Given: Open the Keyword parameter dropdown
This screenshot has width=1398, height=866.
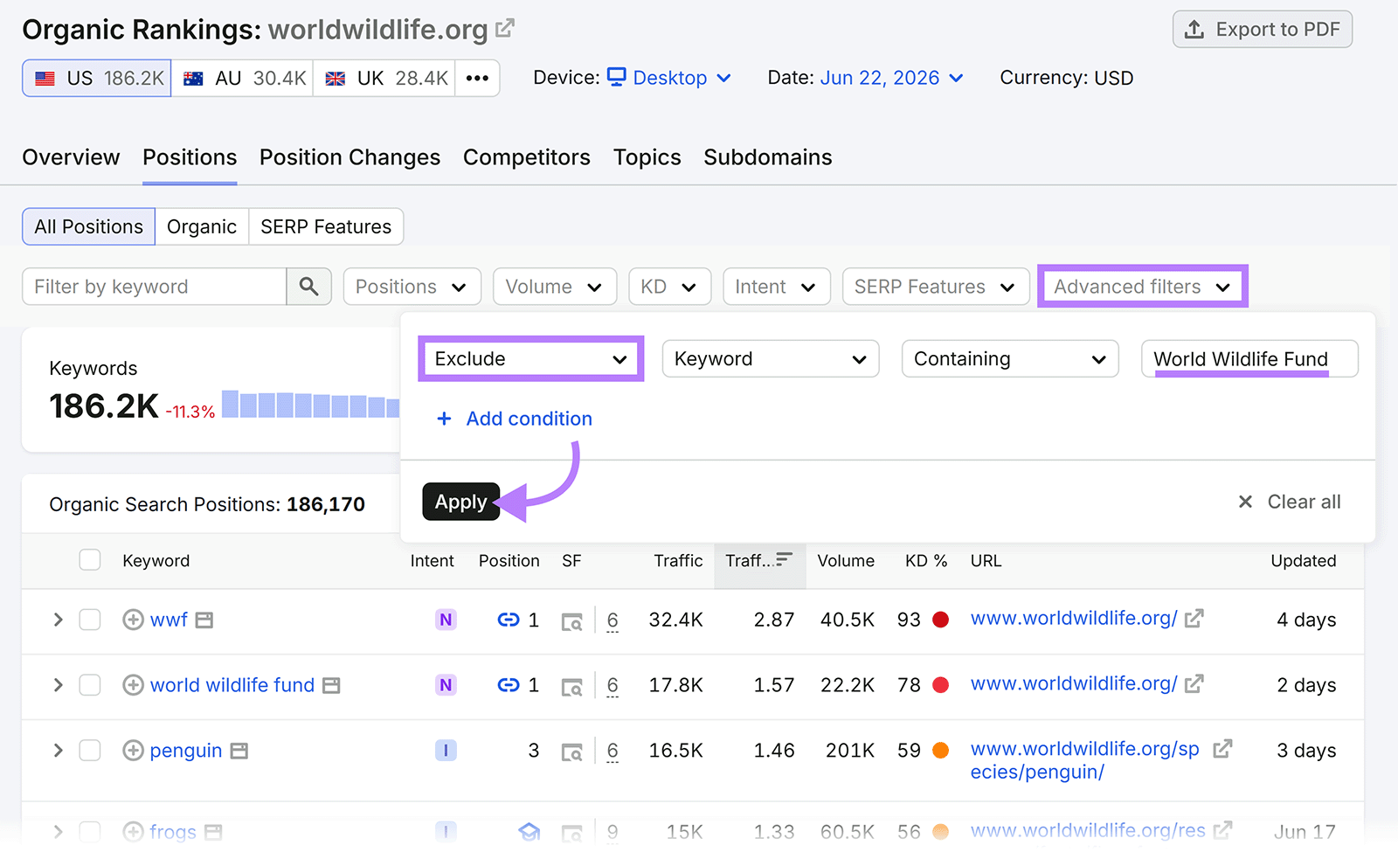Looking at the screenshot, I should 770,359.
